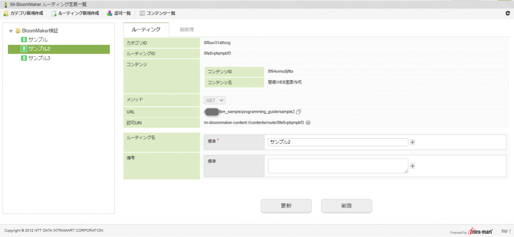This screenshot has width=514, height=237.
Task: Click the folder icon of BloomMaker検証
Action: point(18,31)
